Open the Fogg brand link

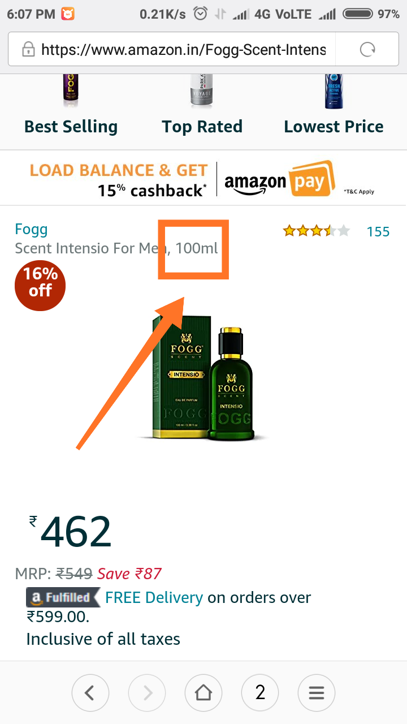tap(31, 229)
